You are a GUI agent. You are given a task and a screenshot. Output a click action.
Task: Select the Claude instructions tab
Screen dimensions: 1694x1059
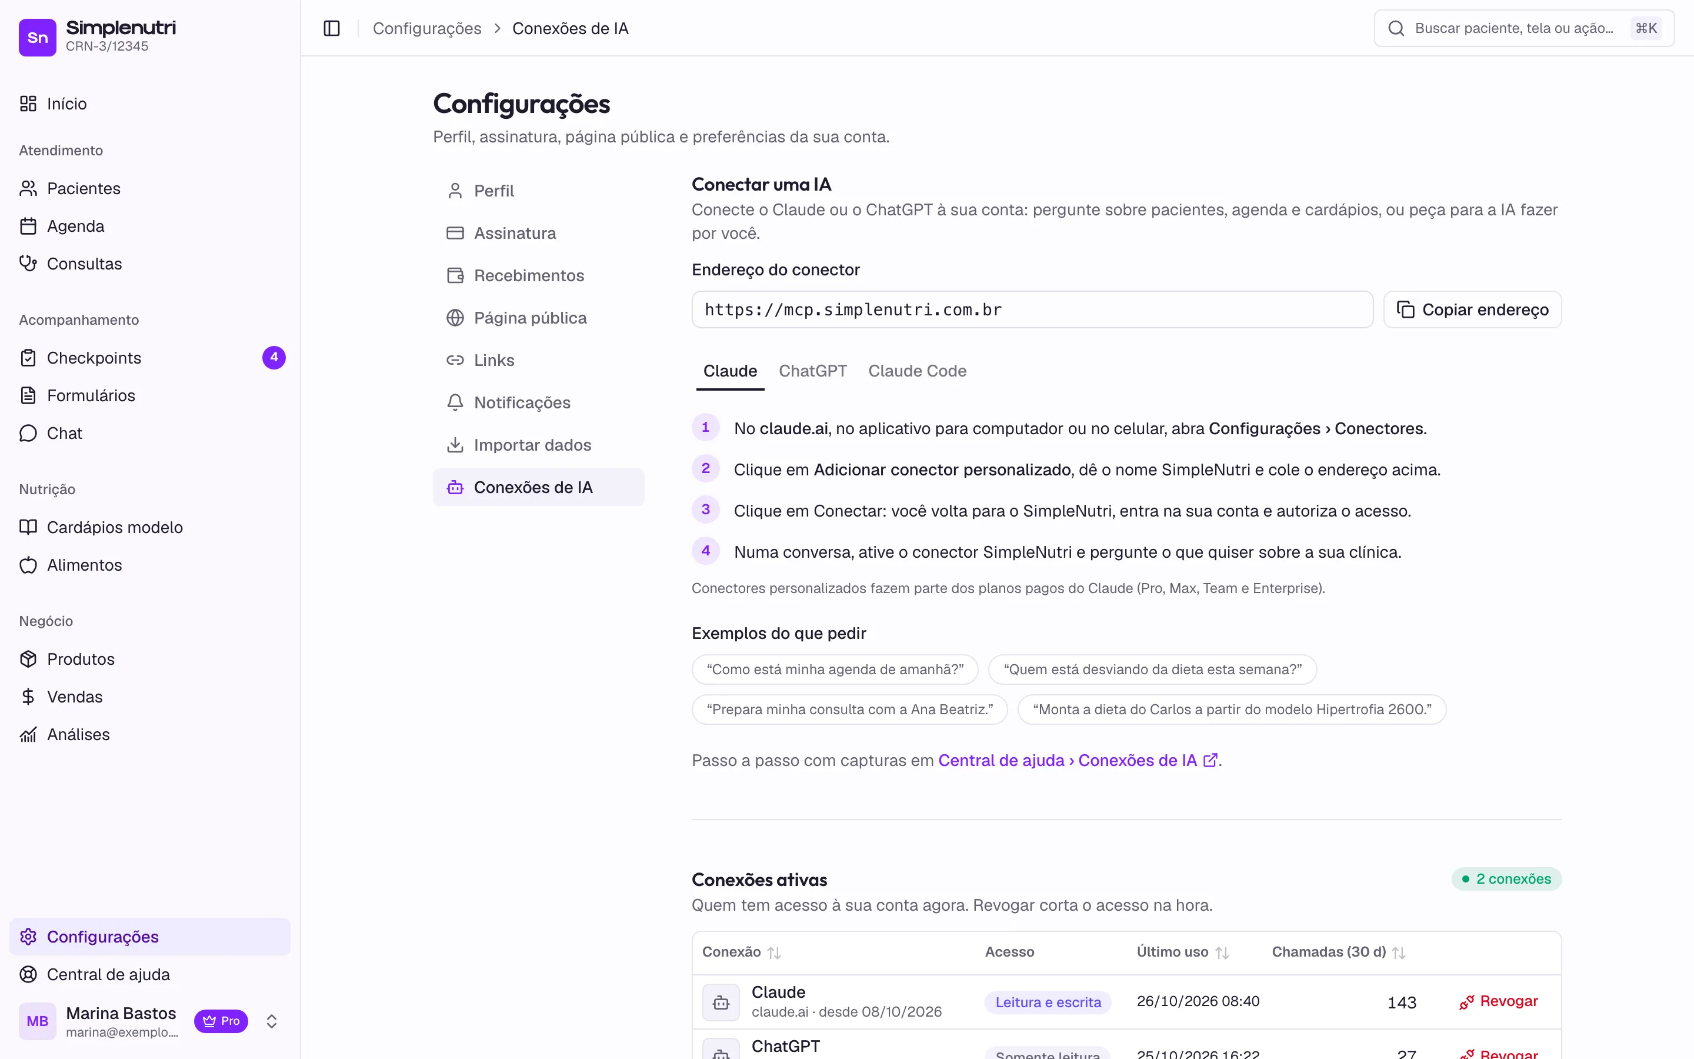tap(730, 371)
